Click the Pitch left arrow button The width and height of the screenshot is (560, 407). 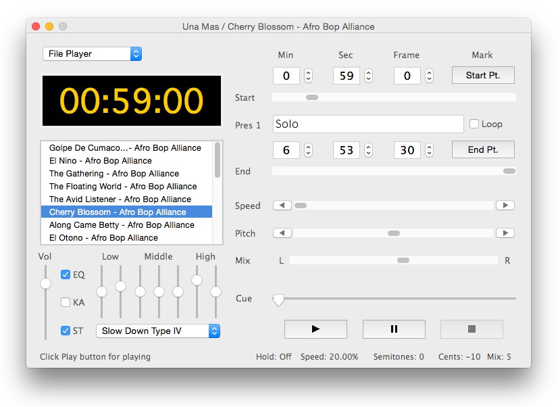click(x=282, y=233)
